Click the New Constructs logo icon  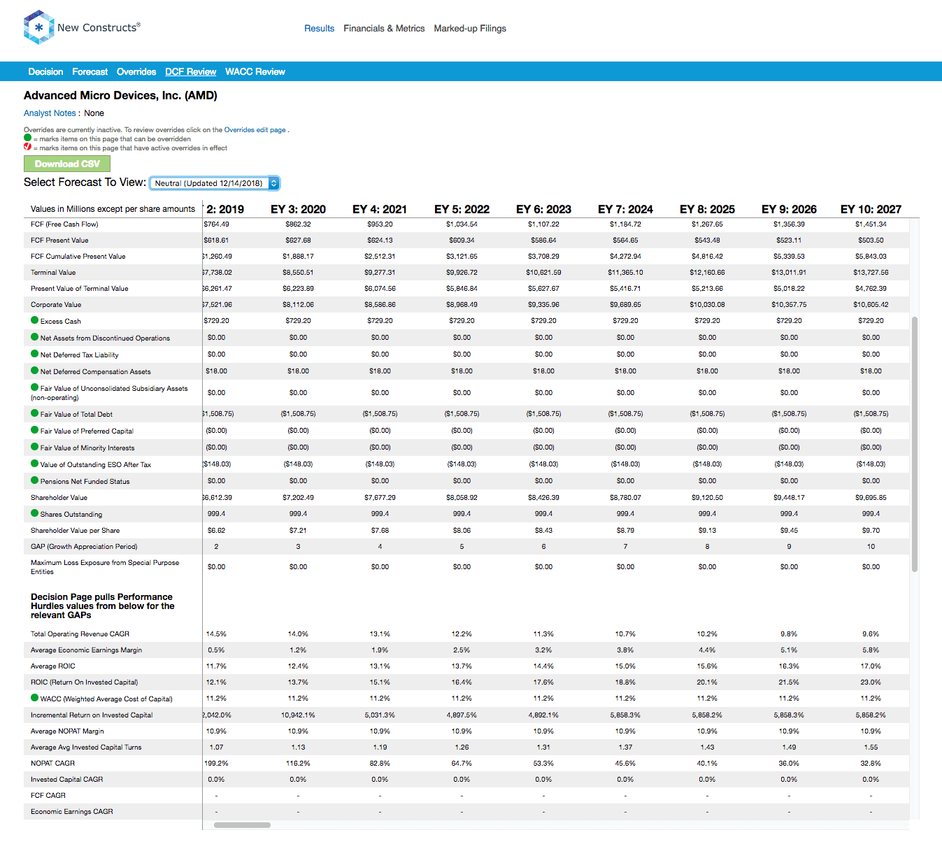pos(38,27)
